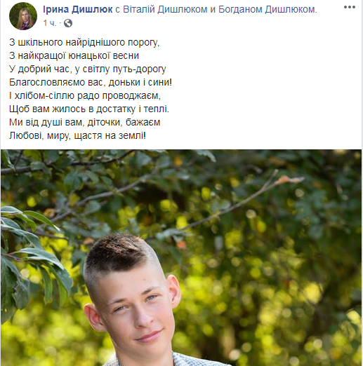The image size is (363, 366).
Task: Open Ірина Дишлюк's profile avatar
Action: click(23, 16)
